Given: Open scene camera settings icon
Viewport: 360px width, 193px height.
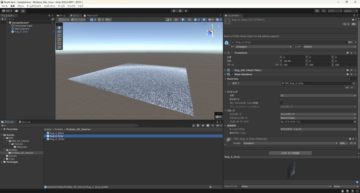Looking at the screenshot, I should point(210,20).
